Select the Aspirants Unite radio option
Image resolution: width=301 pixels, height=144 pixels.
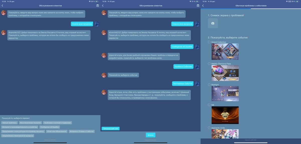[209, 128]
